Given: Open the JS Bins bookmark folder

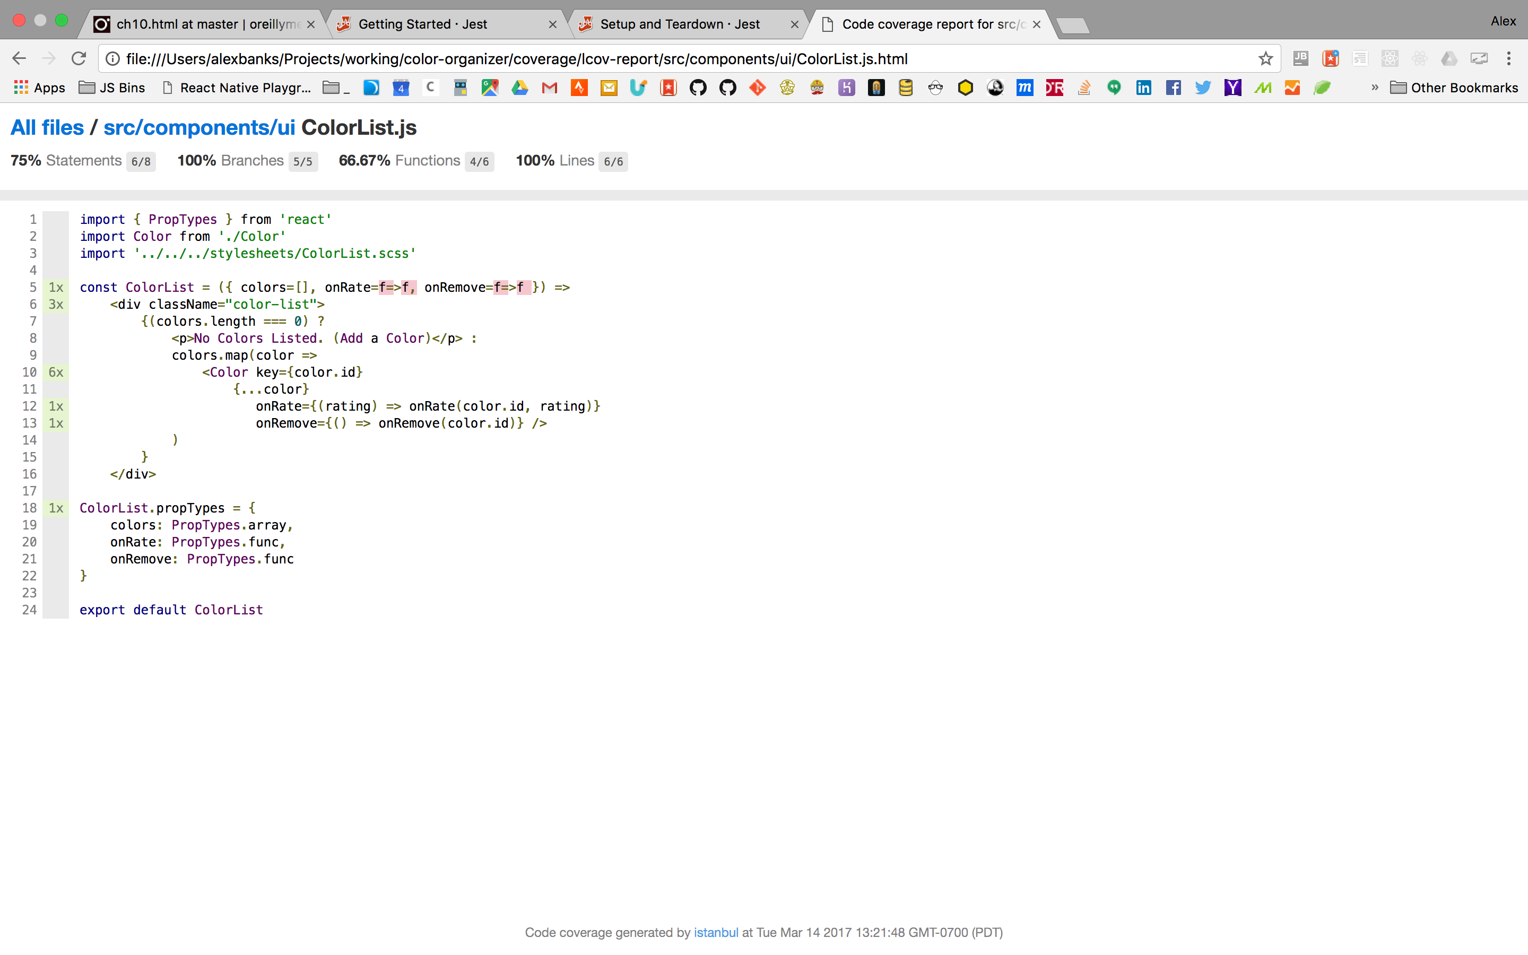Looking at the screenshot, I should pyautogui.click(x=112, y=88).
